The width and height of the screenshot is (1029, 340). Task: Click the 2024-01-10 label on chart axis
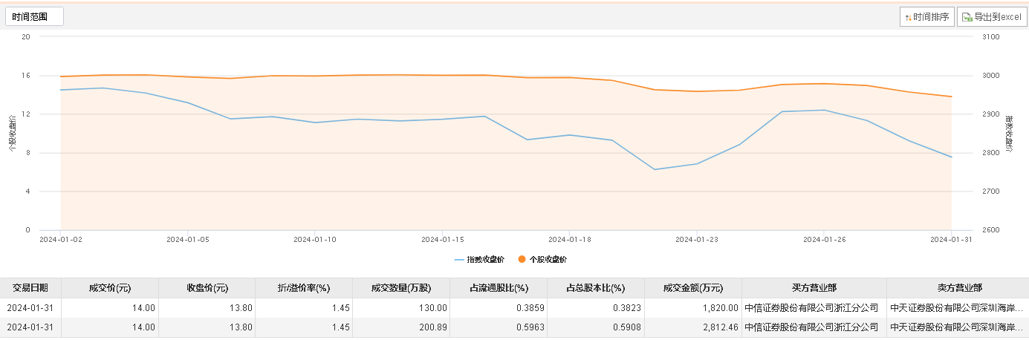315,240
